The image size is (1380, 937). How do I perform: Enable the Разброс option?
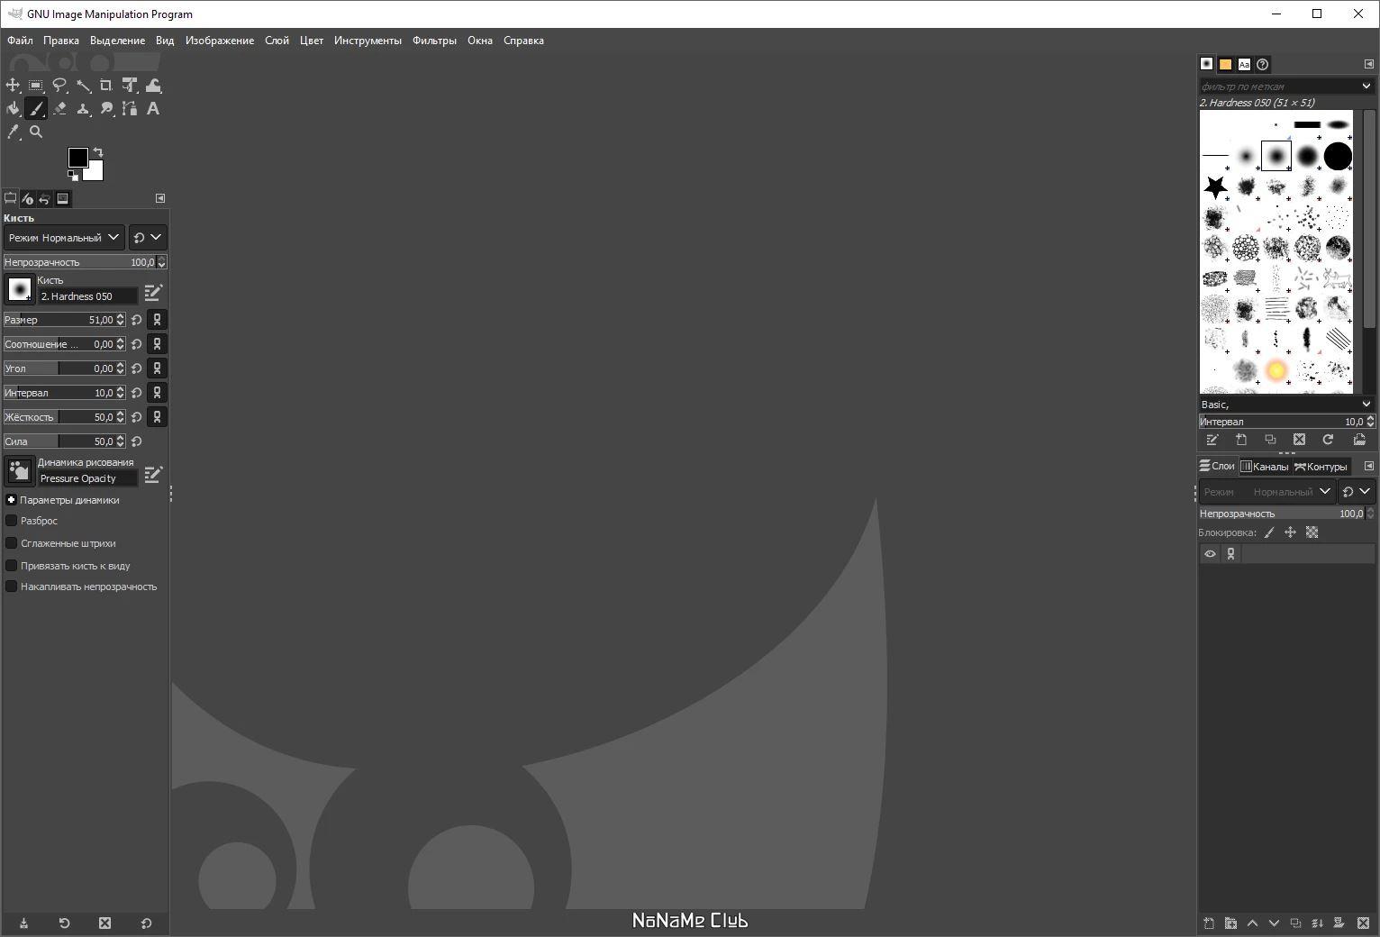10,521
